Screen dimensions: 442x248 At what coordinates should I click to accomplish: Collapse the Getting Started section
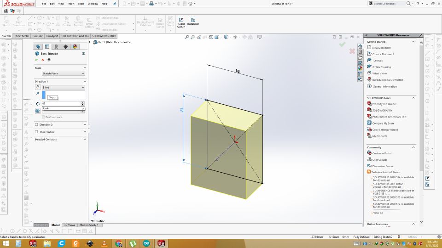[413, 42]
